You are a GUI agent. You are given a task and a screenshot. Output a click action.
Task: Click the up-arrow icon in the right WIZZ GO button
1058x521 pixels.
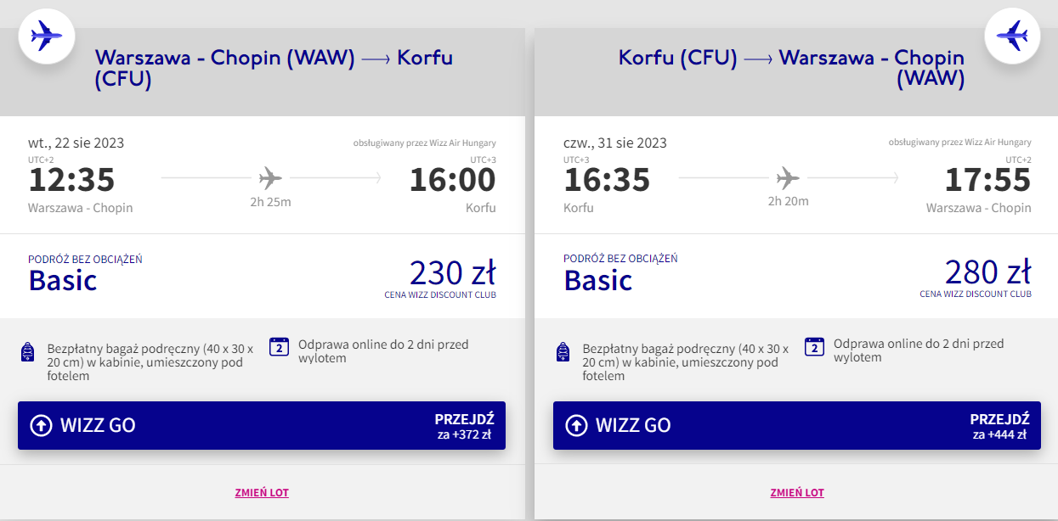click(x=577, y=425)
